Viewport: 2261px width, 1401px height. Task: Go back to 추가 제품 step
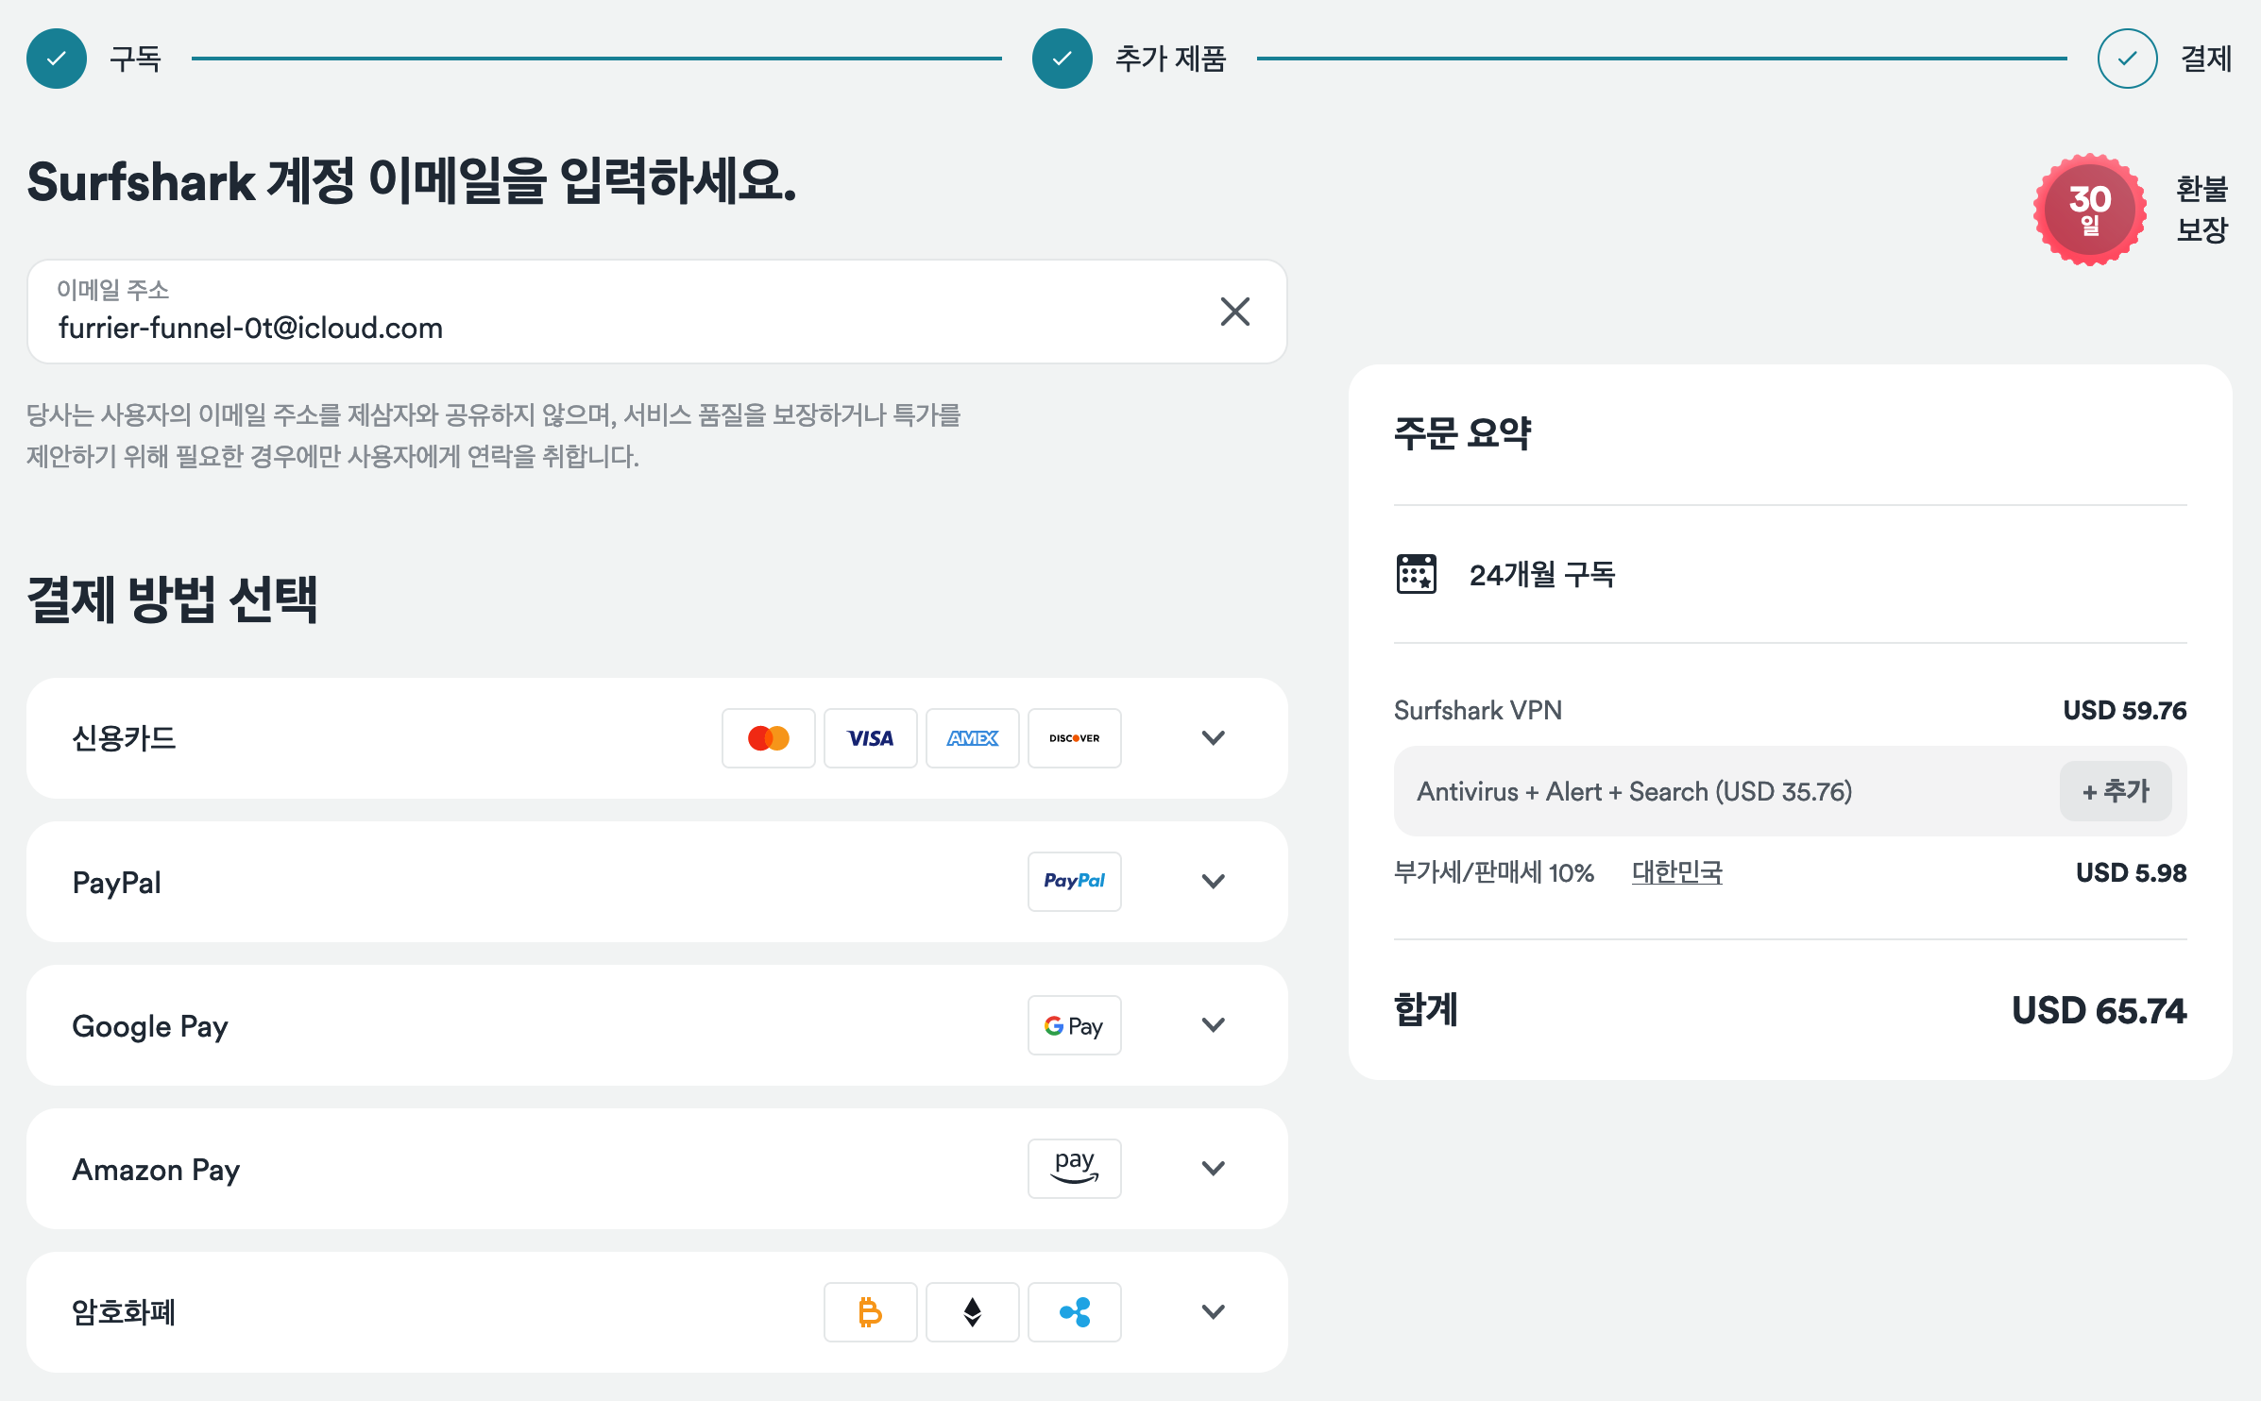coord(1062,59)
